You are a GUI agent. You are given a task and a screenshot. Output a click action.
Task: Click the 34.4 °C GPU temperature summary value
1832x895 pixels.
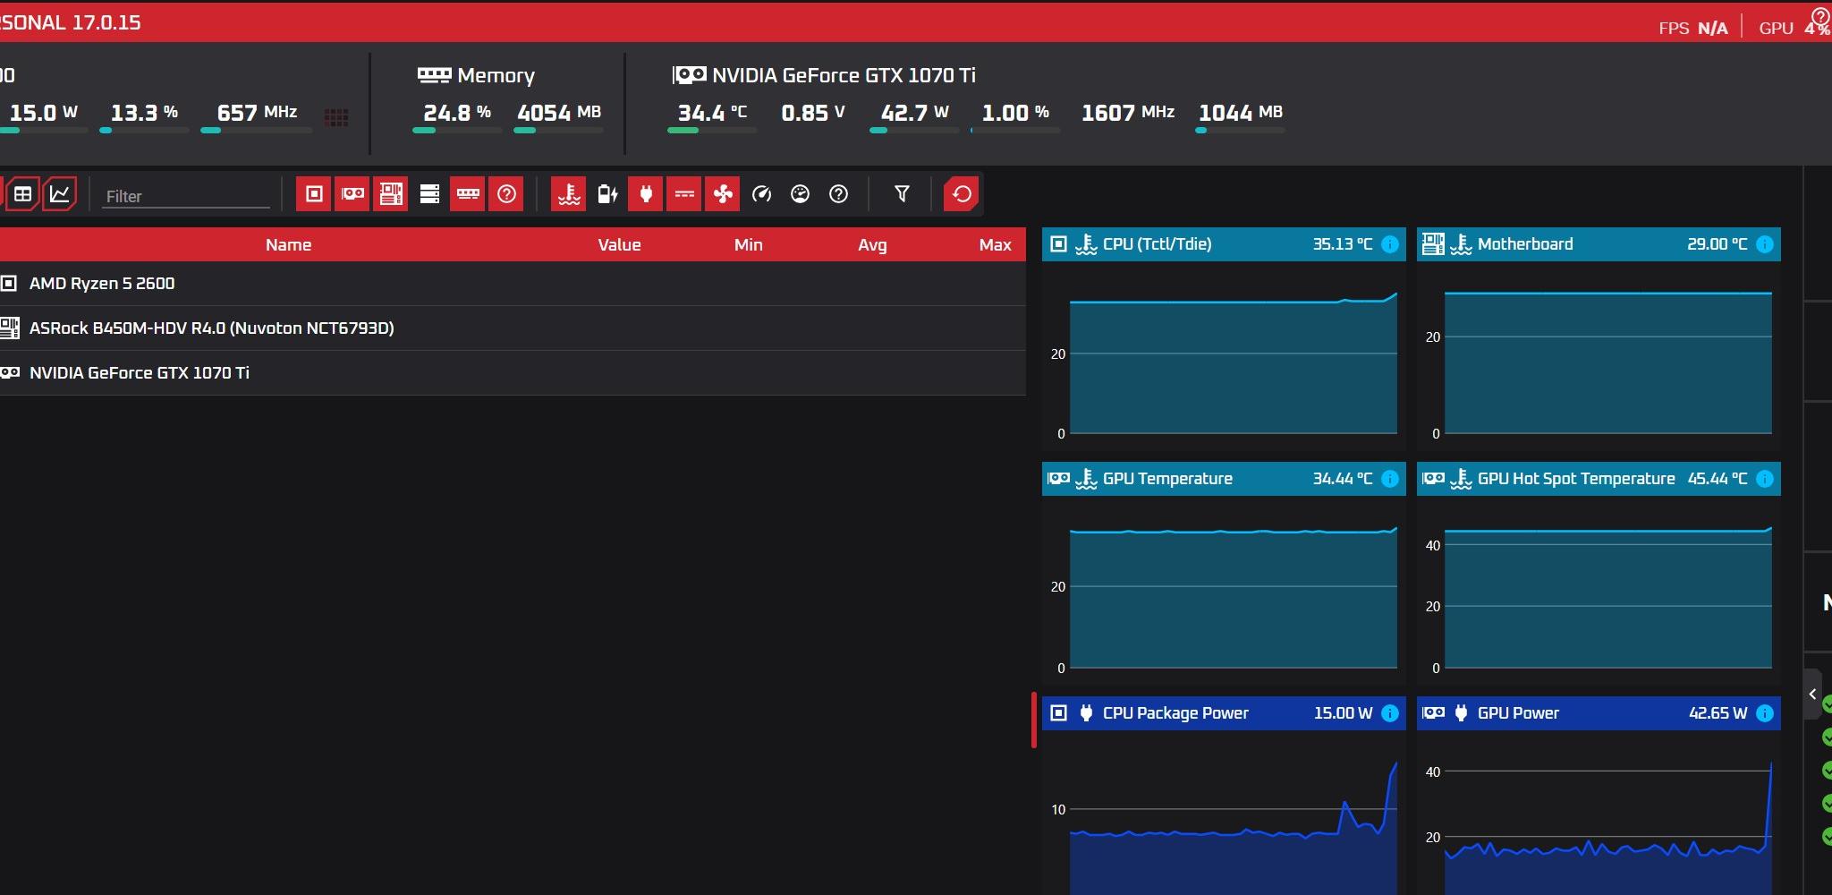712,113
